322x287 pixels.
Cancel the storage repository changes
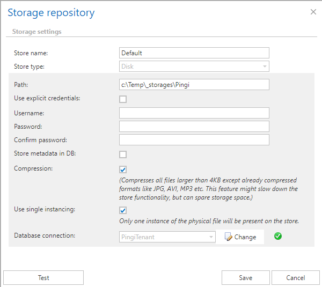tap(295, 277)
